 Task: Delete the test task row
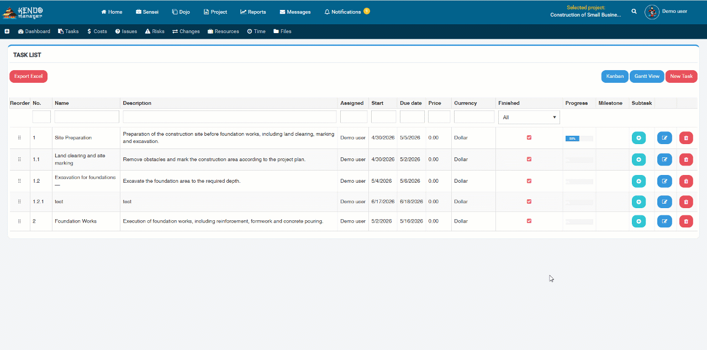686,202
